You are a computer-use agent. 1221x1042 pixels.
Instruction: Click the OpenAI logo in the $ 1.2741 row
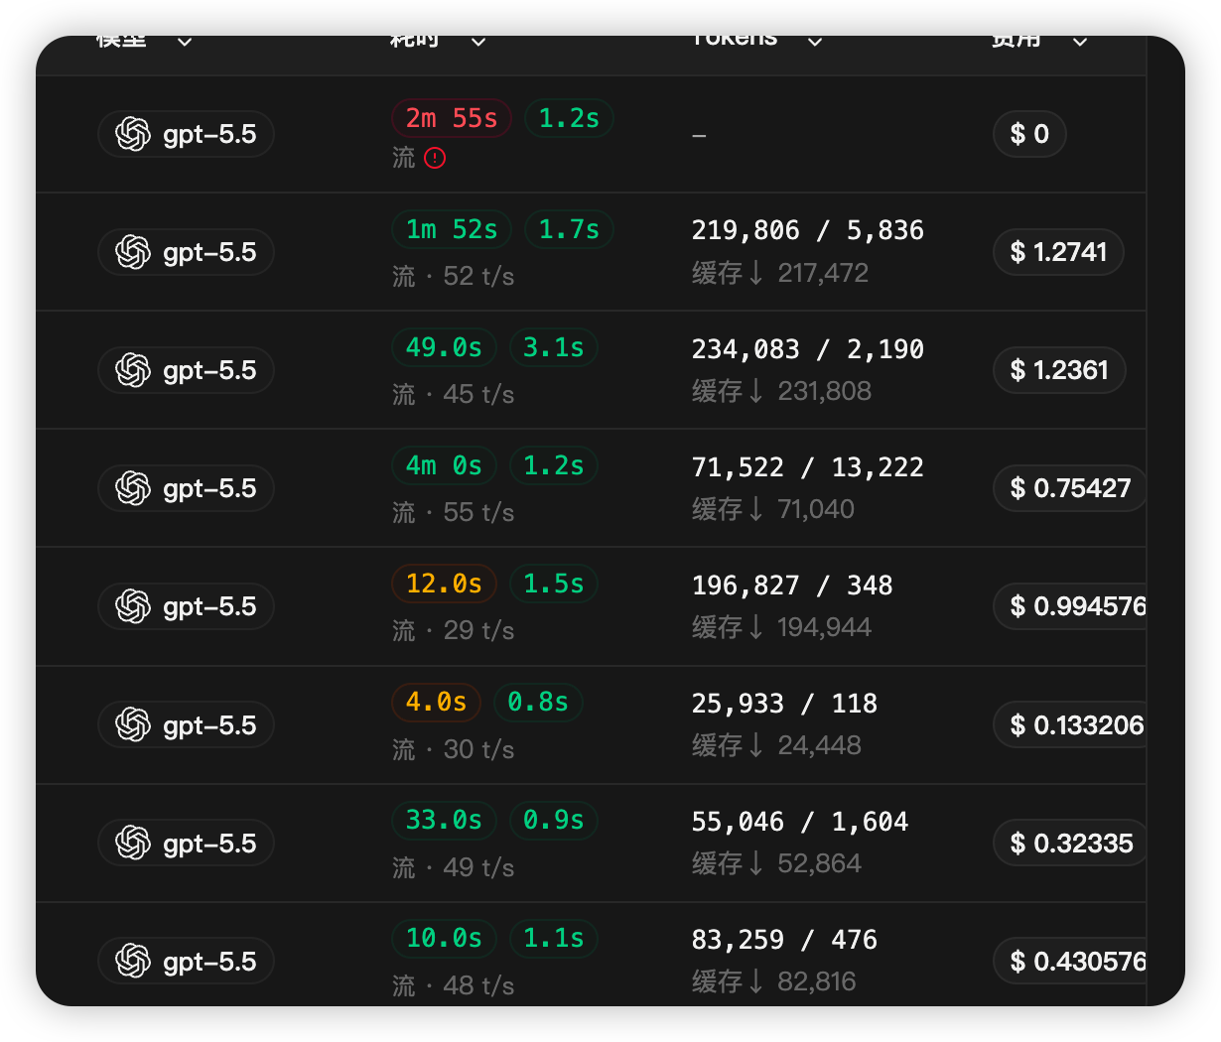tap(133, 252)
